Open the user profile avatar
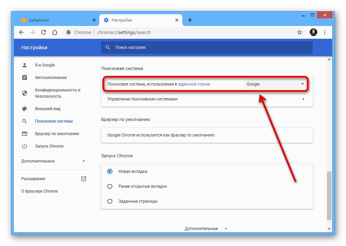346x246 pixels. (313, 32)
